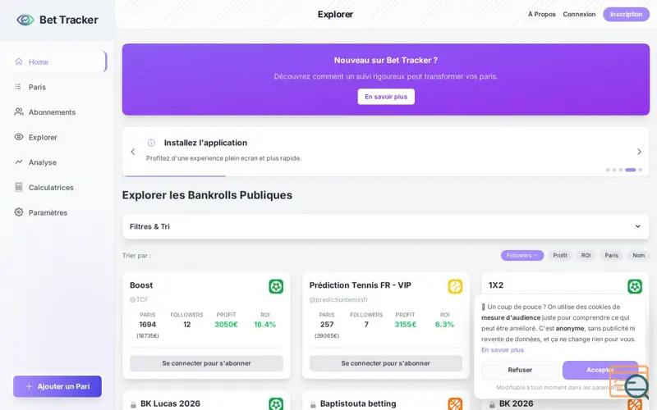Click the 1X2 bankroll title
The image size is (657, 410).
(496, 285)
